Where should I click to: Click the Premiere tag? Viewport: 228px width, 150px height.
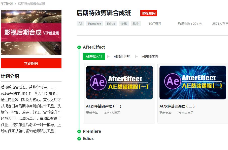click(95, 24)
